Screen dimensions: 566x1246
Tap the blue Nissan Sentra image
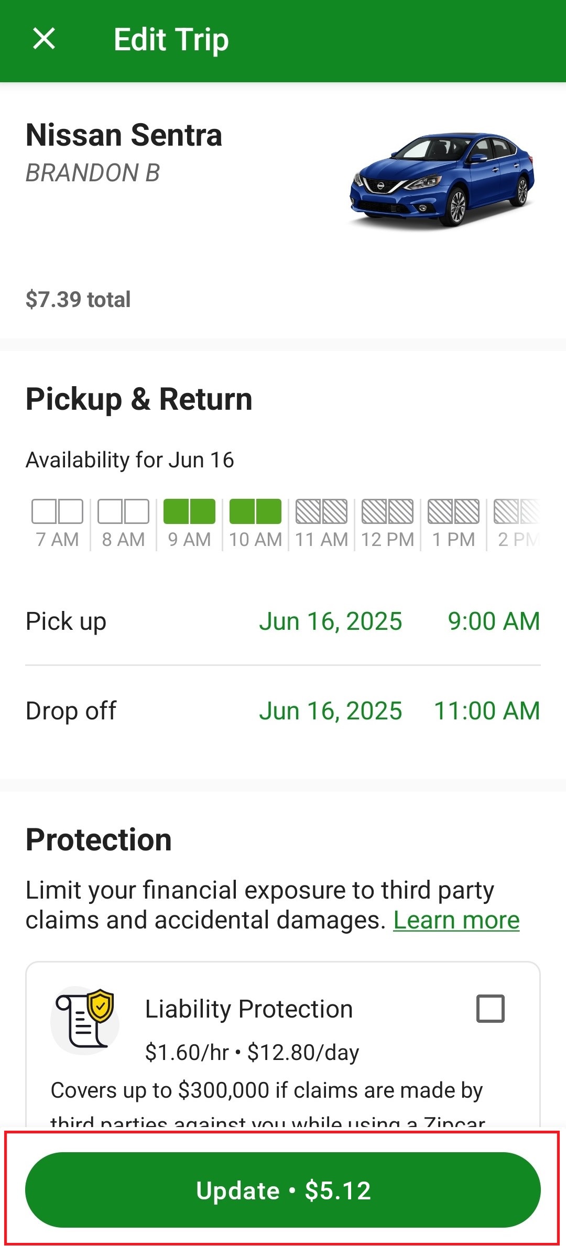(x=442, y=179)
